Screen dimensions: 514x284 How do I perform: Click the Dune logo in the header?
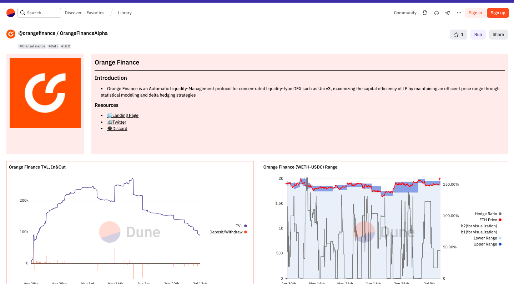11,13
